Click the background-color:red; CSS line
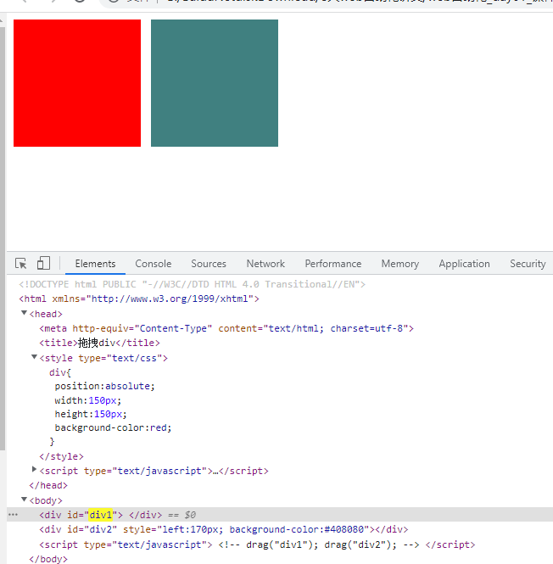Image resolution: width=553 pixels, height=564 pixels. (113, 427)
